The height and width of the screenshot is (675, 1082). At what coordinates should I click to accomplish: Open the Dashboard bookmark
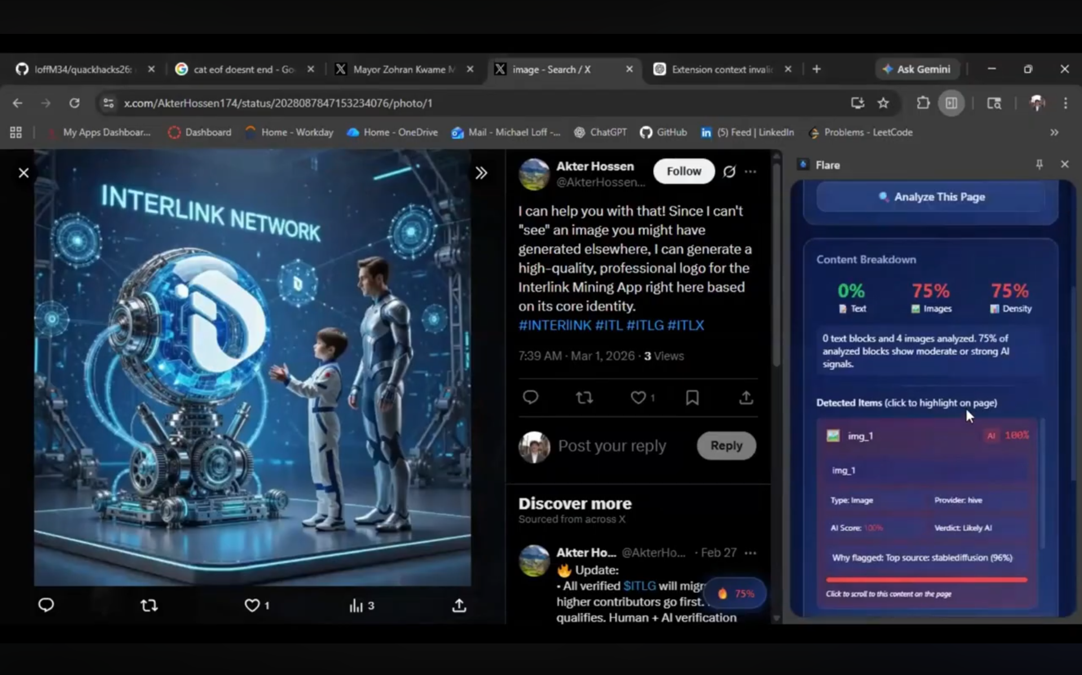(x=200, y=133)
